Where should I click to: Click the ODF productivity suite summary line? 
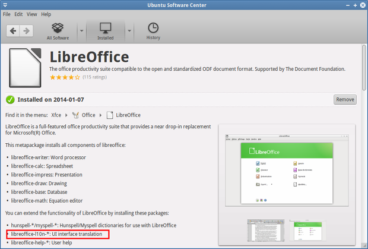point(197,69)
